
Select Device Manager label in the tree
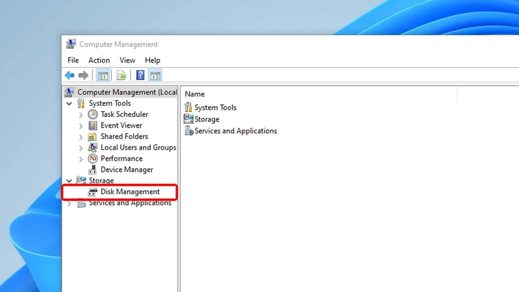tap(127, 170)
